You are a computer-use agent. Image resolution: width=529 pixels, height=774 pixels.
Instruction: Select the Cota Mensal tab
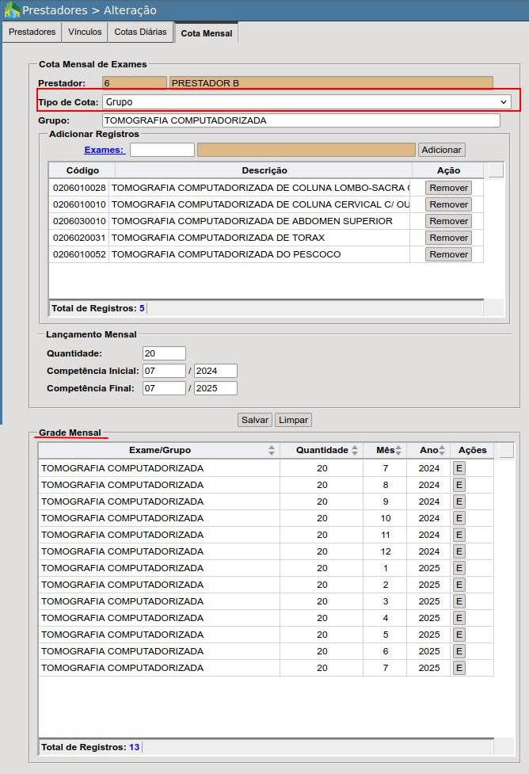click(x=206, y=33)
